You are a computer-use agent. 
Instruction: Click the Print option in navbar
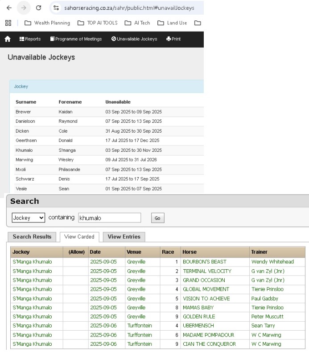173,39
